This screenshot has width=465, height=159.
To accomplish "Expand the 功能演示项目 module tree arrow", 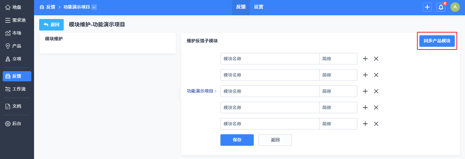I will 216,91.
